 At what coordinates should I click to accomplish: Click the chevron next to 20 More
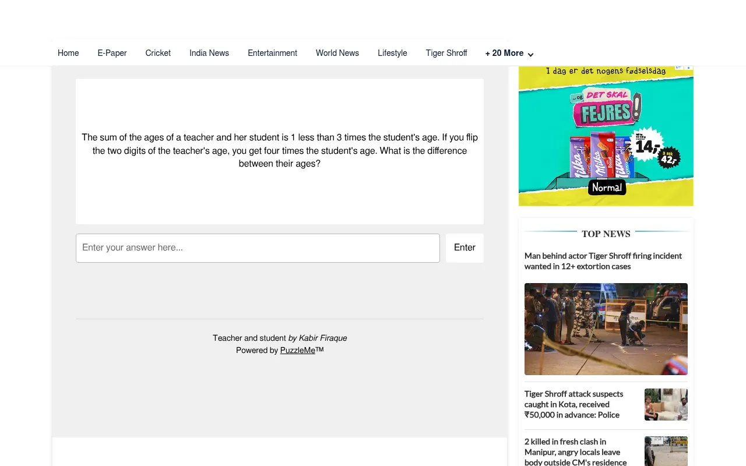click(x=530, y=55)
